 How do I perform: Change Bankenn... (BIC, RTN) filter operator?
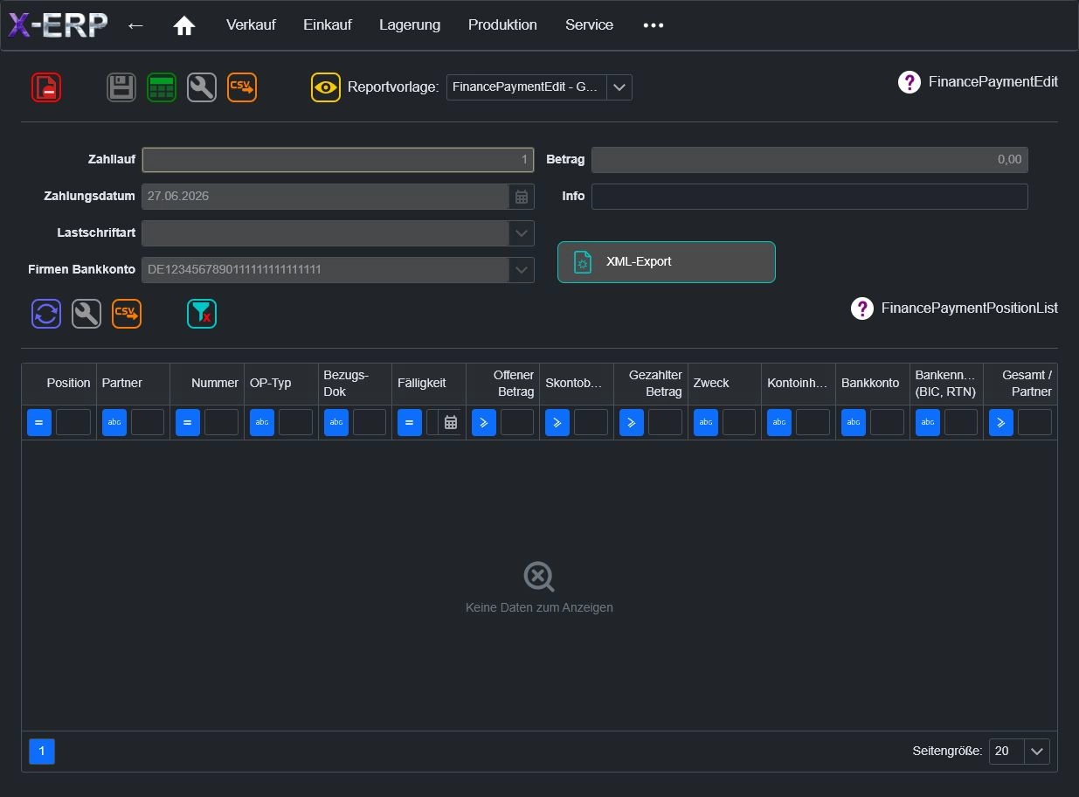point(928,422)
